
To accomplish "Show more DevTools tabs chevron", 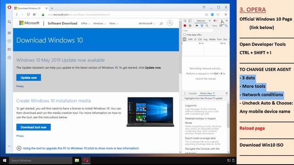I will (x=209, y=21).
